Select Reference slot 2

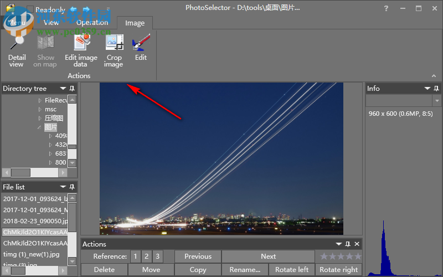(146, 257)
